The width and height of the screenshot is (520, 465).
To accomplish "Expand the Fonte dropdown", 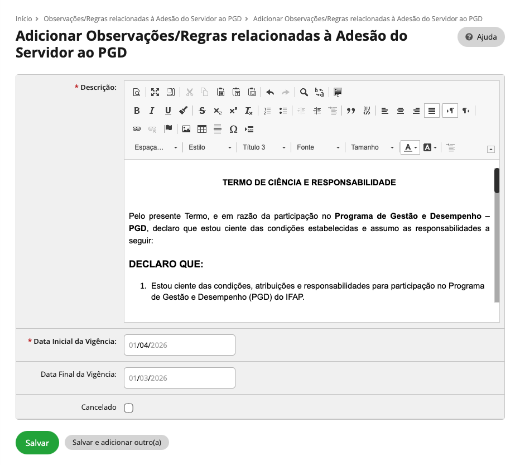I will point(317,147).
